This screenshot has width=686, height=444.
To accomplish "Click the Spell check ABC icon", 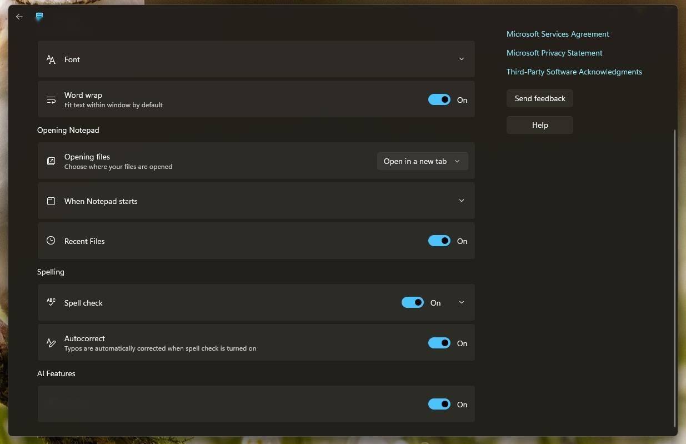I will coord(51,302).
